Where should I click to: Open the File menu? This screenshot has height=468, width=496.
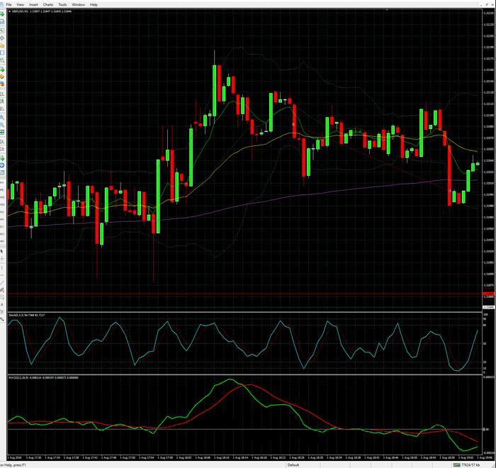tap(9, 5)
